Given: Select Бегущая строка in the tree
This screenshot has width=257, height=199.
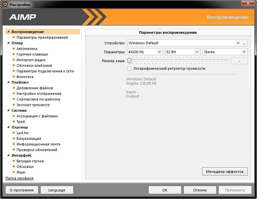Looking at the screenshot, I should 30,161.
